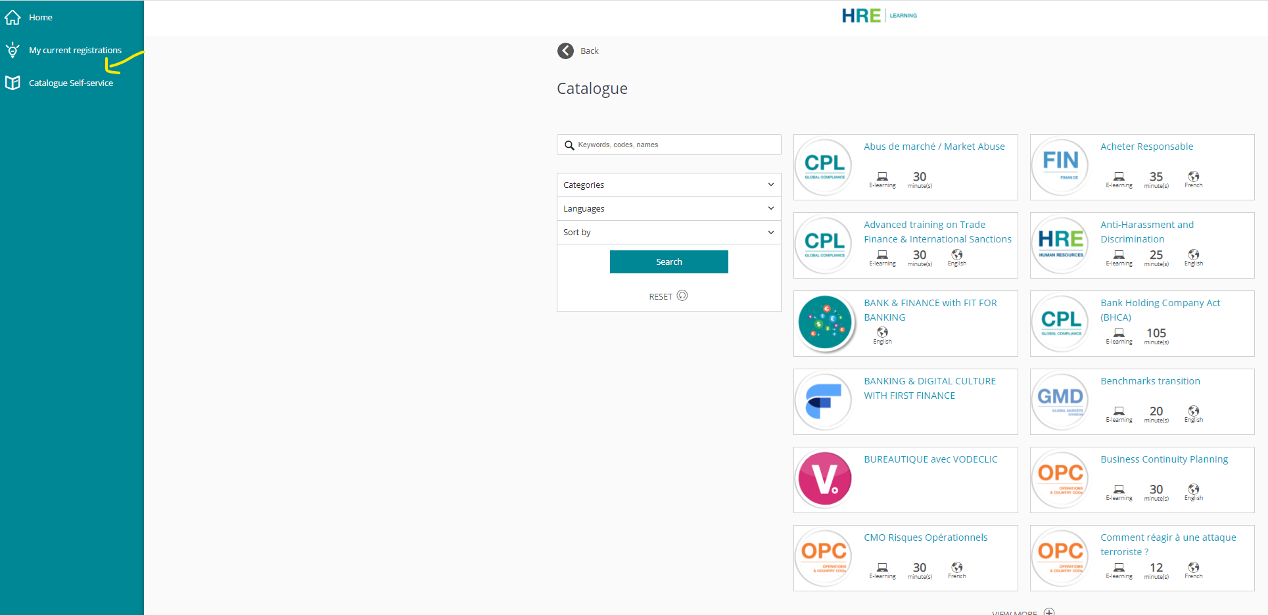Open Acheter Responsable course
The height and width of the screenshot is (615, 1268).
[1146, 147]
